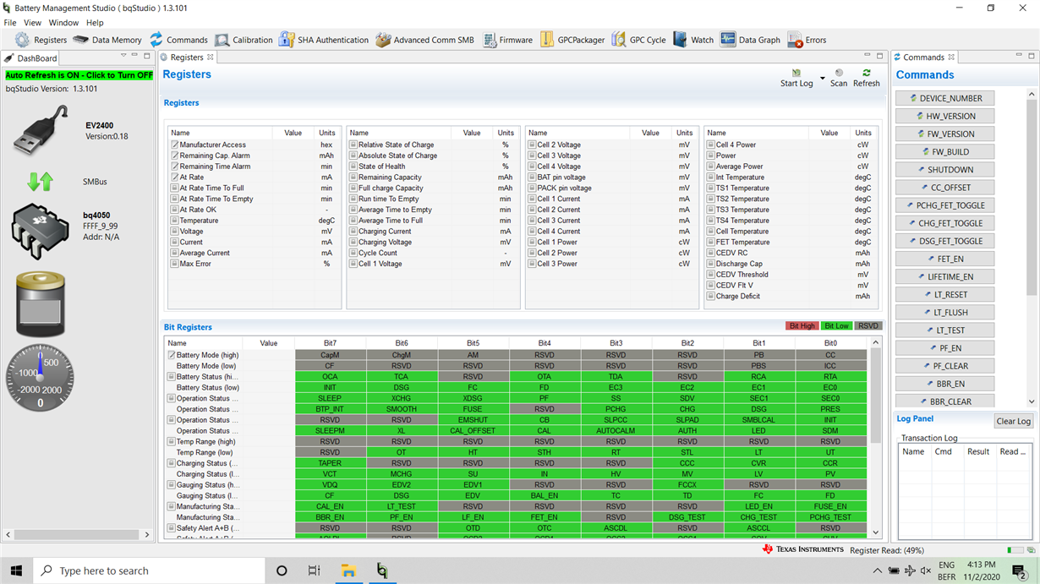Open the Errors view
This screenshot has width=1040, height=584.
807,40
